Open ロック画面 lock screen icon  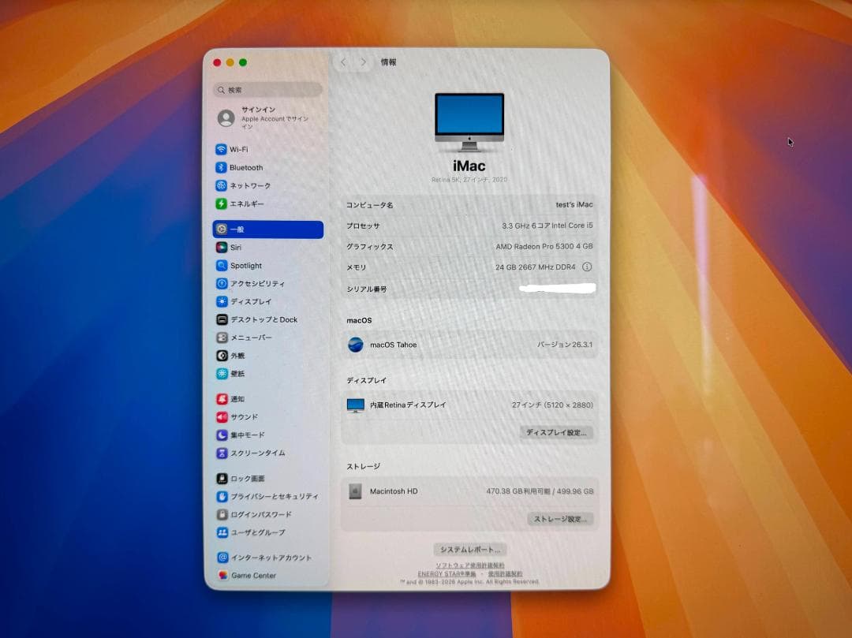coord(222,479)
